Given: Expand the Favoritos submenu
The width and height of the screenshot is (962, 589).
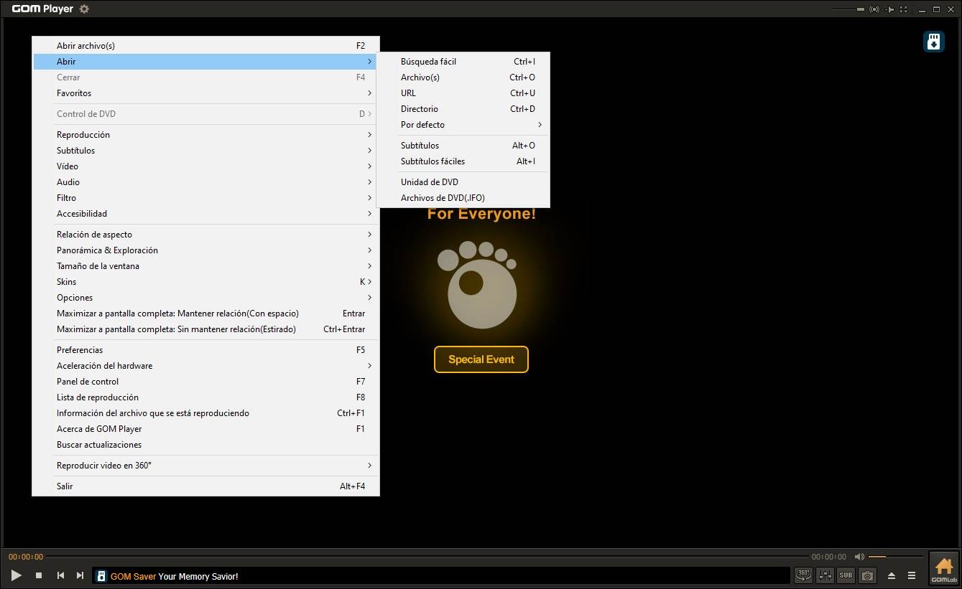Looking at the screenshot, I should pyautogui.click(x=205, y=93).
